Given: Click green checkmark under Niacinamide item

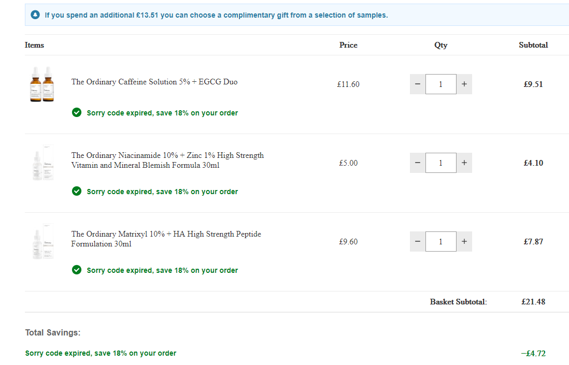Looking at the screenshot, I should (77, 191).
